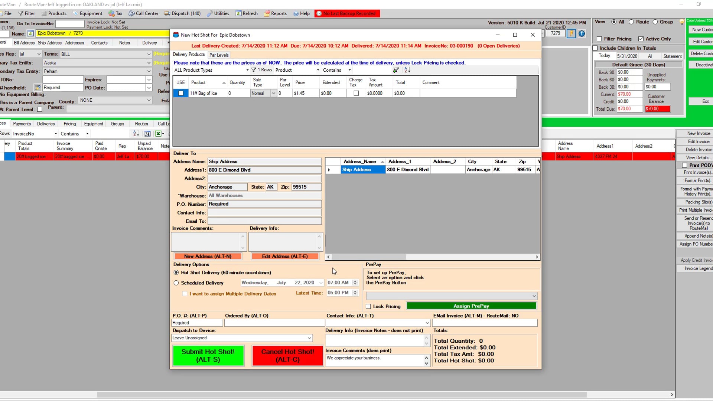This screenshot has height=401, width=713.
Task: Click the handheld edit icon next to the Required field
Action: 38,88
